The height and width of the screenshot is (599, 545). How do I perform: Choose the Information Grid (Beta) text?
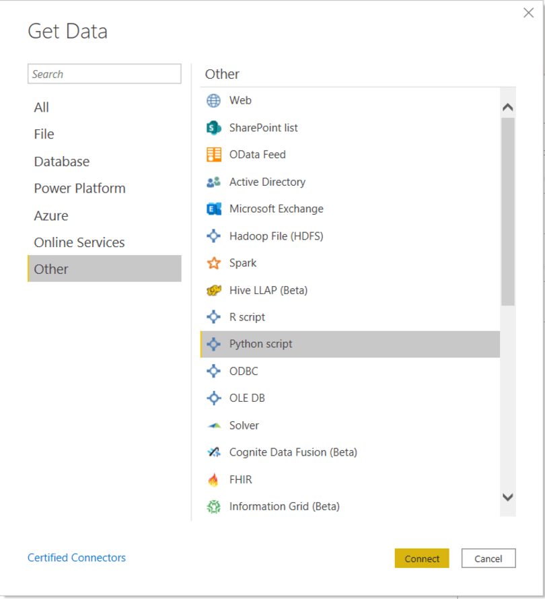pos(284,507)
